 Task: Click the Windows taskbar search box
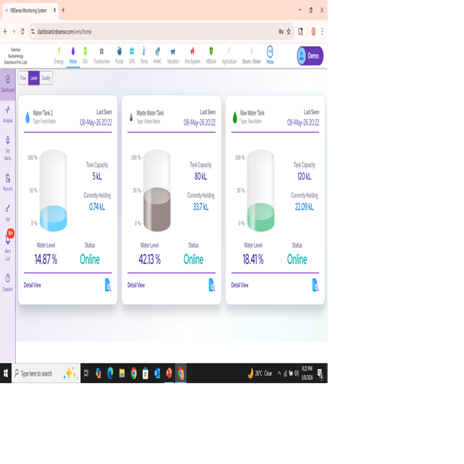click(x=46, y=374)
